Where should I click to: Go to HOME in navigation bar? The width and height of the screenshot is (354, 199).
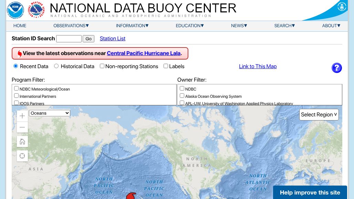pyautogui.click(x=20, y=26)
